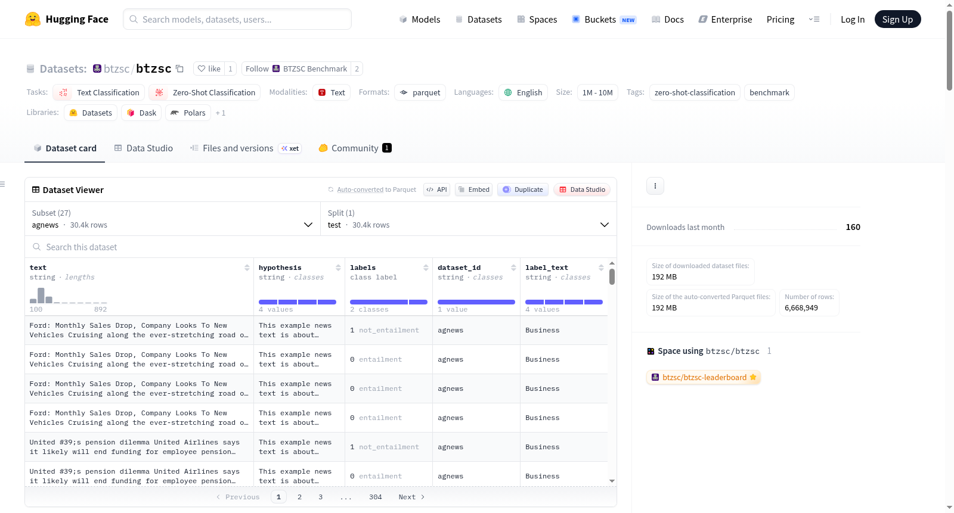Click the Duplicate button
This screenshot has height=513, width=954.
point(523,189)
